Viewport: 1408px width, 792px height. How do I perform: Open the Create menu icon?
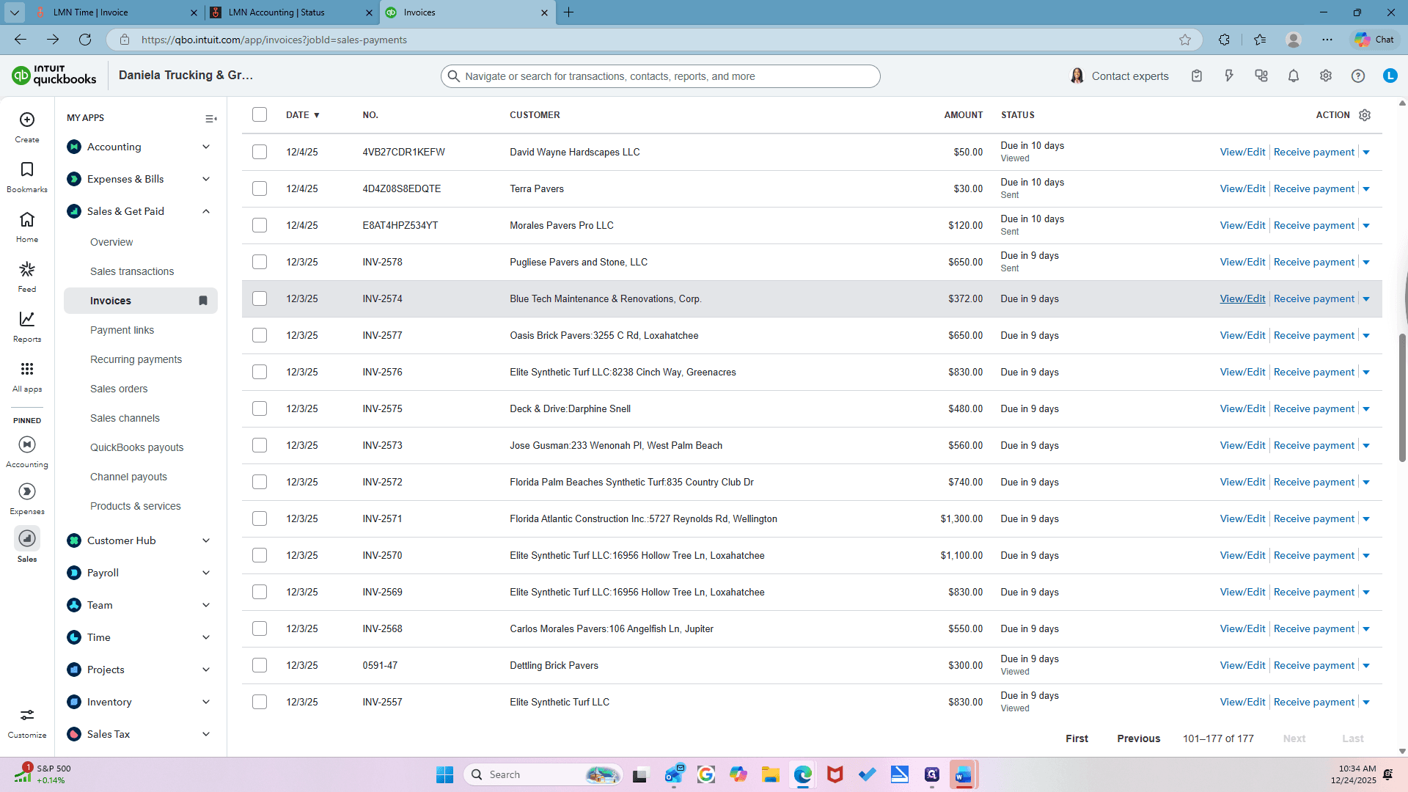pos(27,120)
